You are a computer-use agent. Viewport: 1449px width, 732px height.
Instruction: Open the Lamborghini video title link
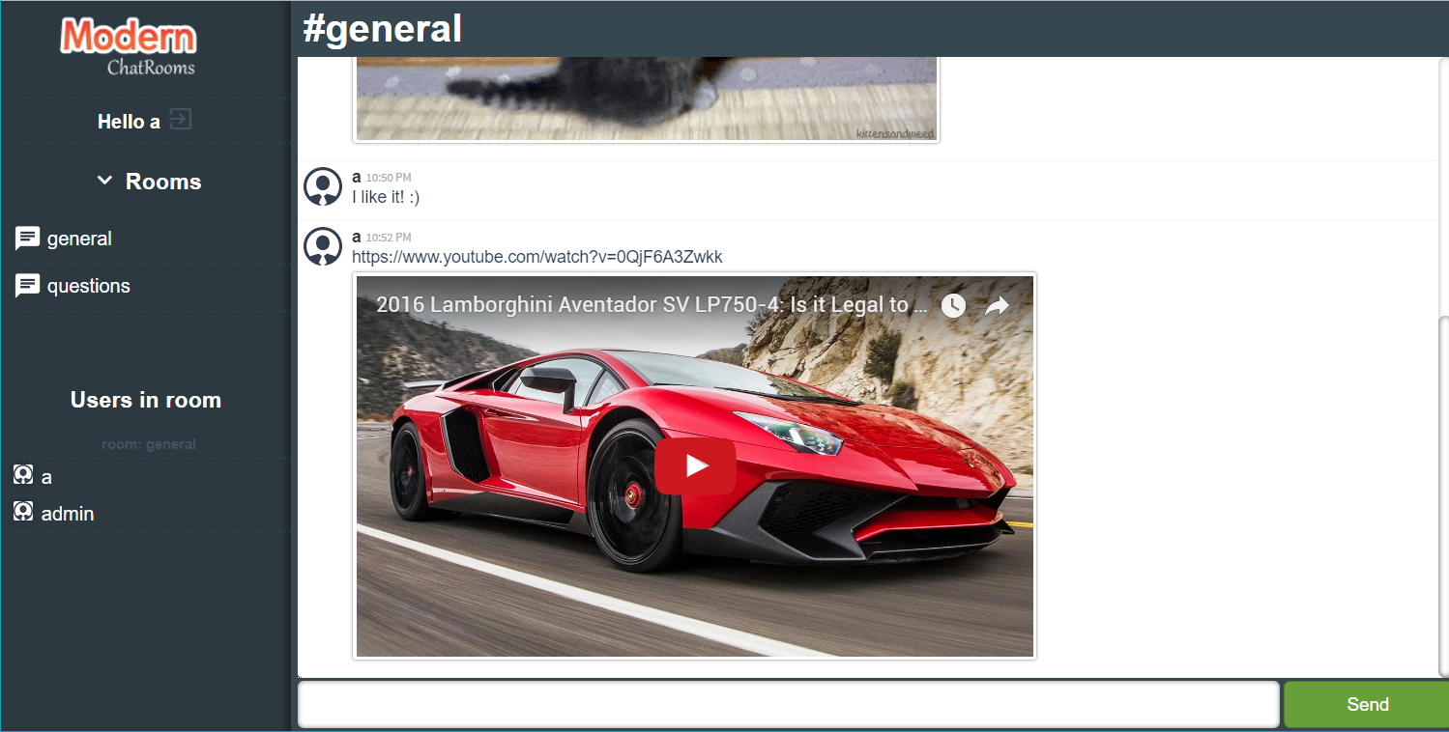click(652, 305)
